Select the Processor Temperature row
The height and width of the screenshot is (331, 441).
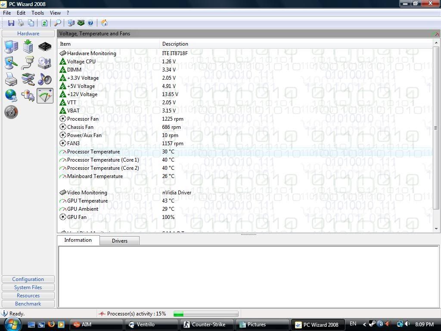93,152
